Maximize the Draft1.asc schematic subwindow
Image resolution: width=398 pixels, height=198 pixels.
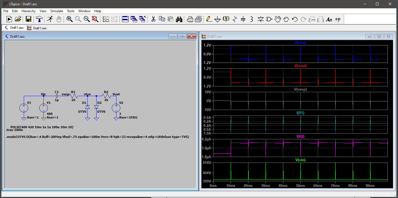pyautogui.click(x=182, y=36)
